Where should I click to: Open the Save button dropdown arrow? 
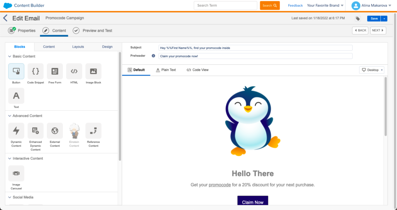tap(384, 19)
